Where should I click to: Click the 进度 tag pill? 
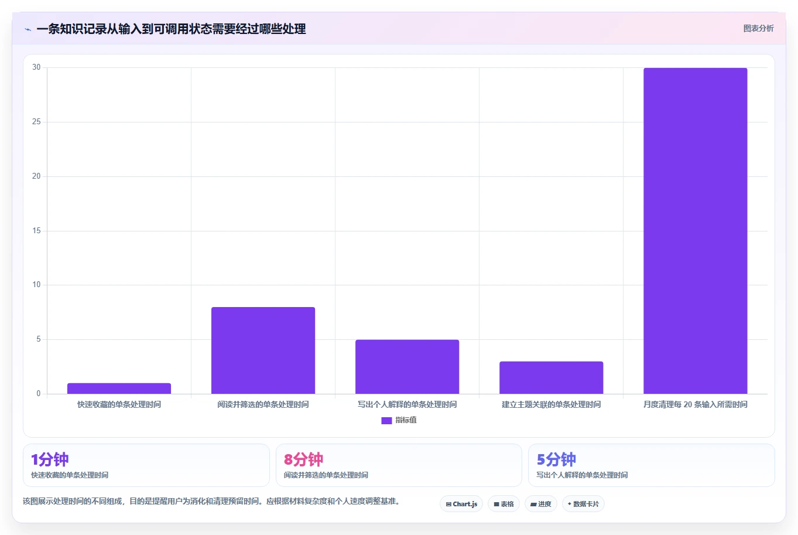coord(540,504)
